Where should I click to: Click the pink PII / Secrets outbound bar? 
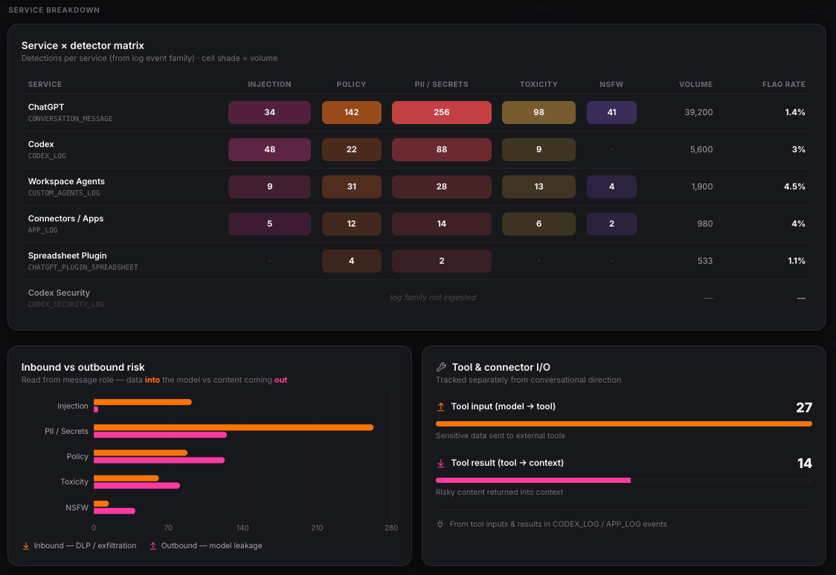[160, 435]
